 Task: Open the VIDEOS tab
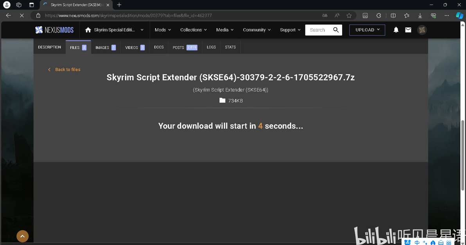(x=135, y=47)
